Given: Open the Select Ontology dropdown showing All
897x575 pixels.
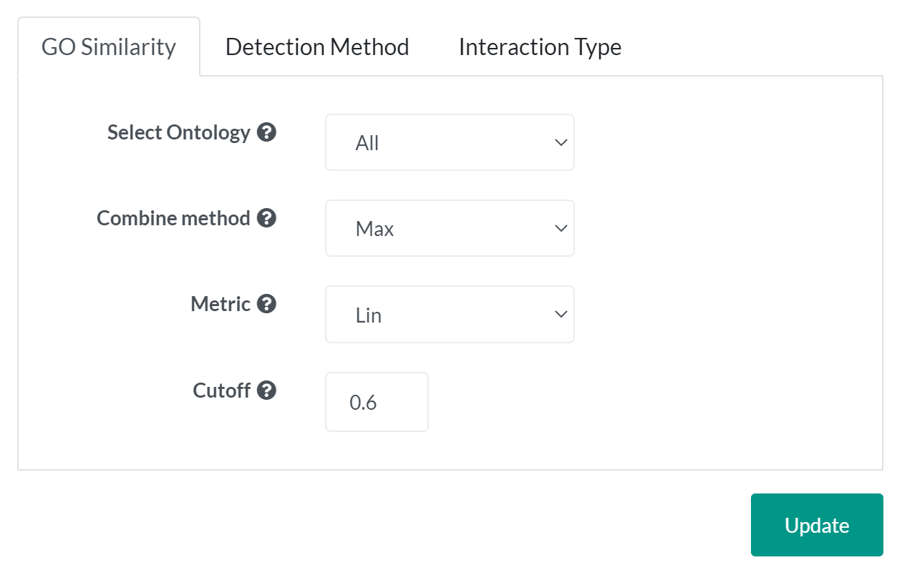Looking at the screenshot, I should click(450, 142).
